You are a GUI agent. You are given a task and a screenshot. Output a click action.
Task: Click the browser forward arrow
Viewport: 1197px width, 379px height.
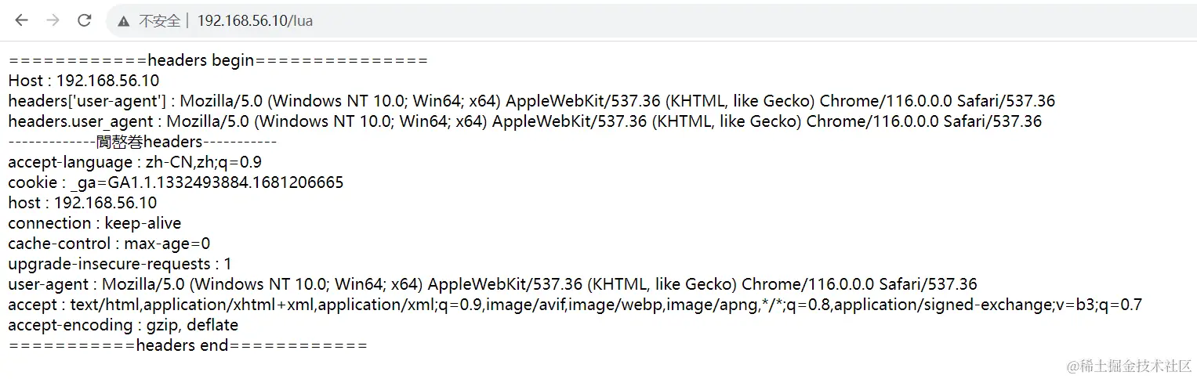coord(53,20)
